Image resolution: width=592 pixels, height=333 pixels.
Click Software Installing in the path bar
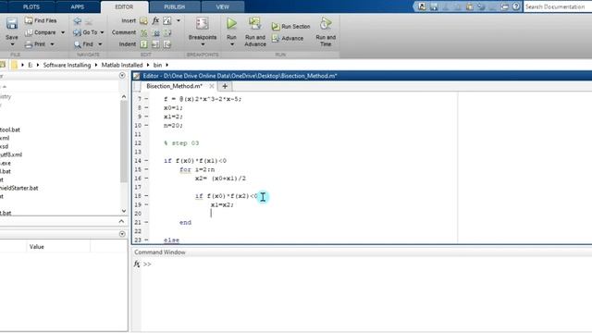(x=67, y=65)
